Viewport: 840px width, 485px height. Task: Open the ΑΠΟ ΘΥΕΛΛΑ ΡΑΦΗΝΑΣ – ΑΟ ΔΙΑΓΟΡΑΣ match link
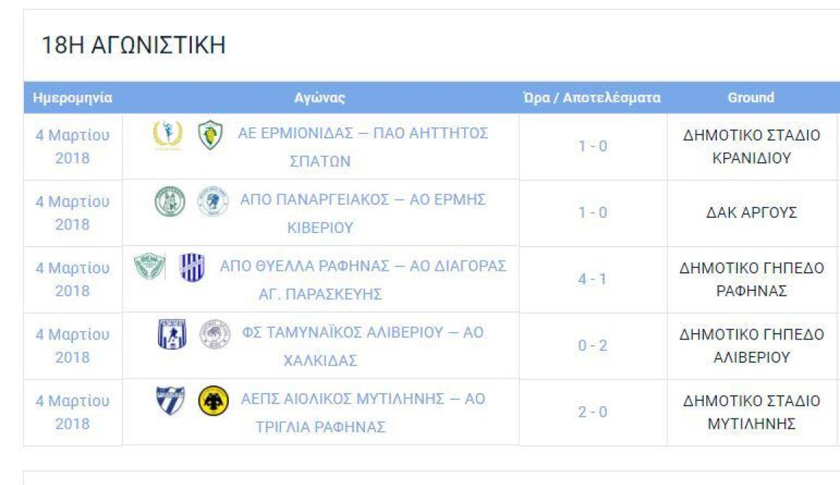point(363,279)
